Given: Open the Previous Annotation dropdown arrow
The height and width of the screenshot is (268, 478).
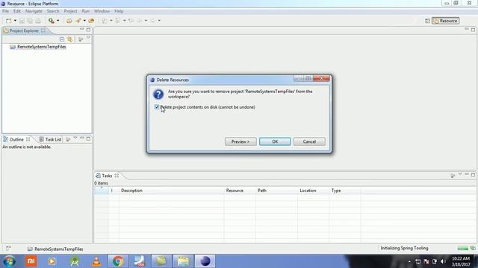Looking at the screenshot, I should point(125,21).
